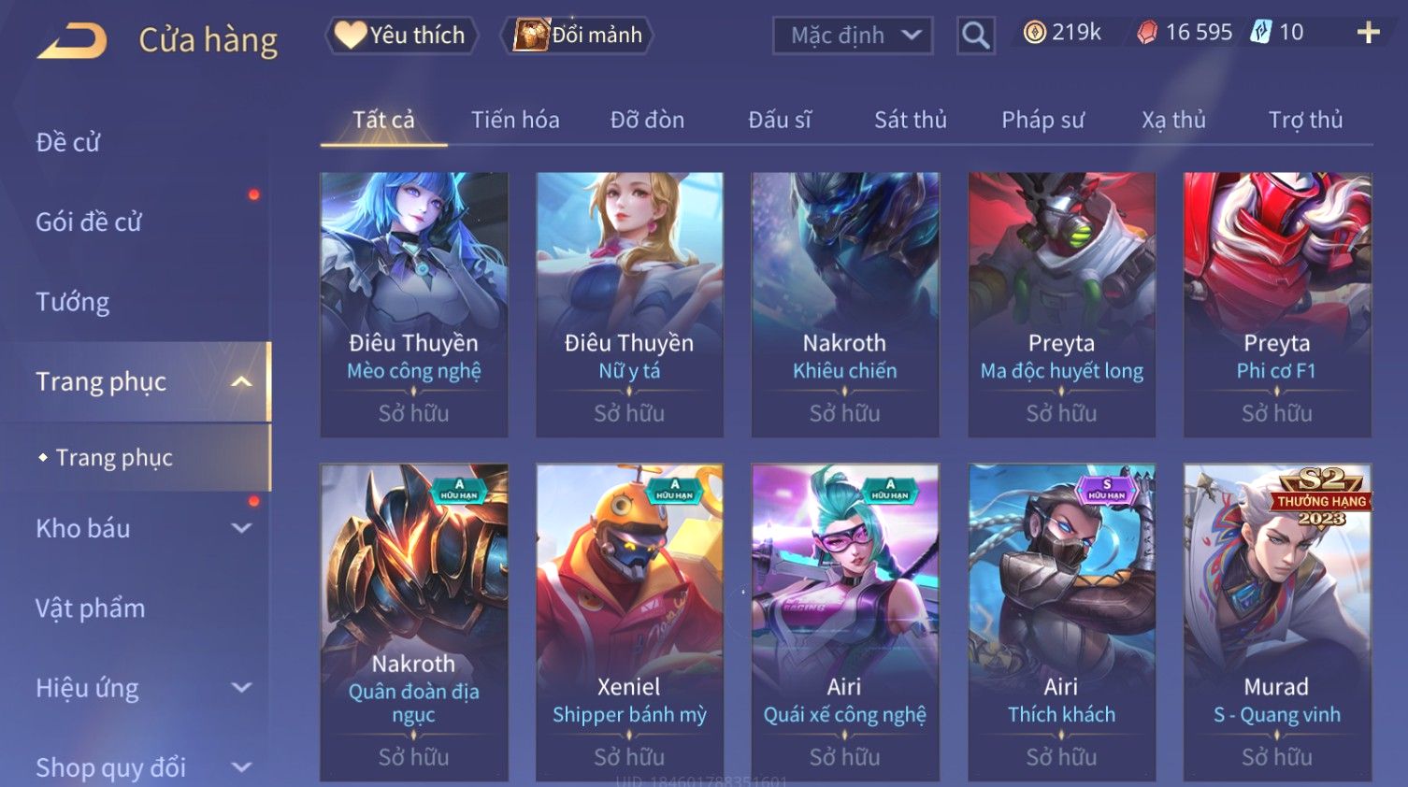
Task: Switch to the Pháp sư tab
Action: pyautogui.click(x=1042, y=120)
